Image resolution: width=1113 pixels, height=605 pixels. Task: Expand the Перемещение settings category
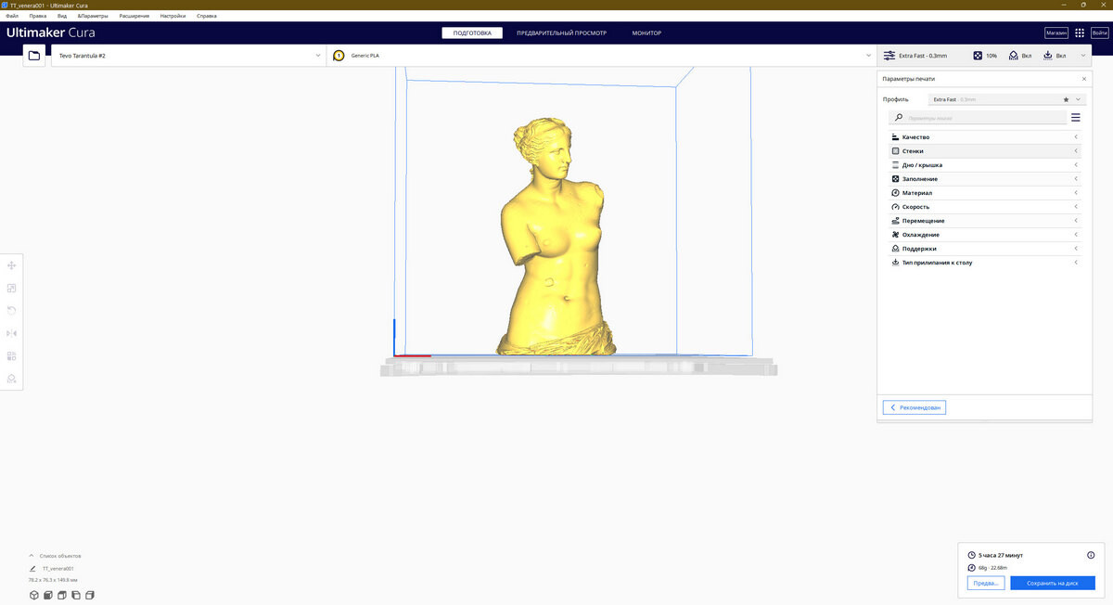(984, 221)
